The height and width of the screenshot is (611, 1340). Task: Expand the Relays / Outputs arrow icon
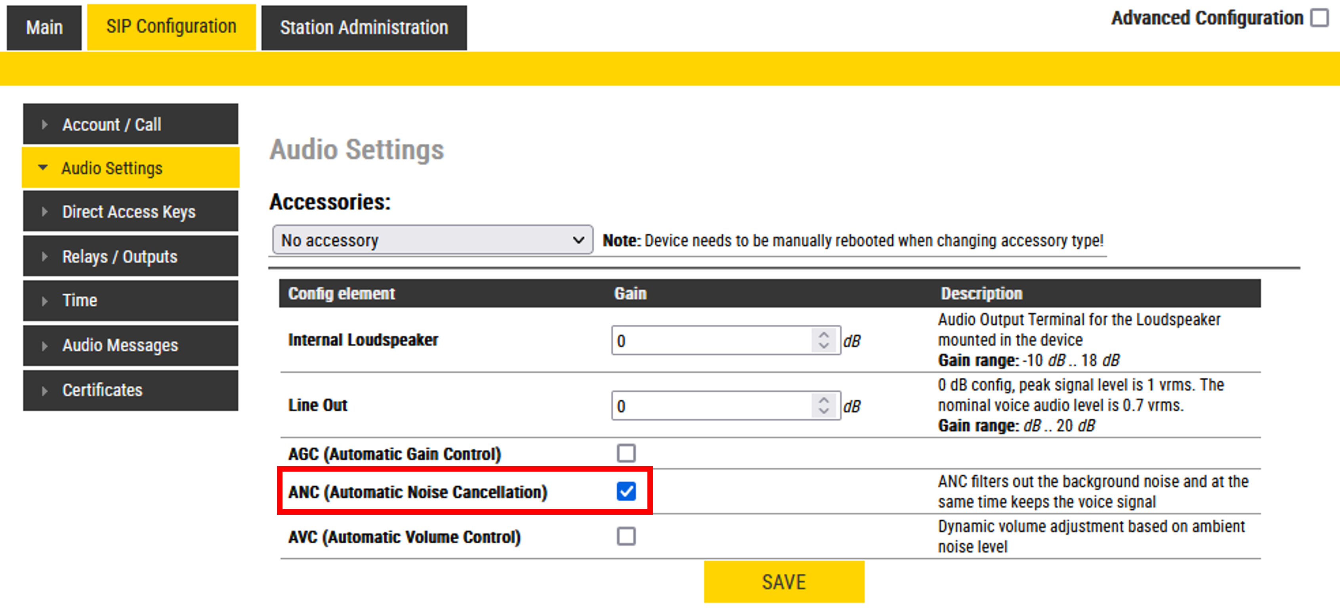pyautogui.click(x=45, y=256)
